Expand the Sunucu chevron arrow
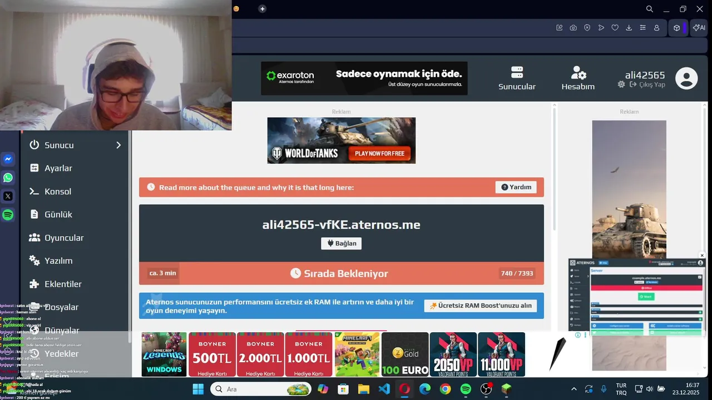Image resolution: width=712 pixels, height=400 pixels. point(118,145)
